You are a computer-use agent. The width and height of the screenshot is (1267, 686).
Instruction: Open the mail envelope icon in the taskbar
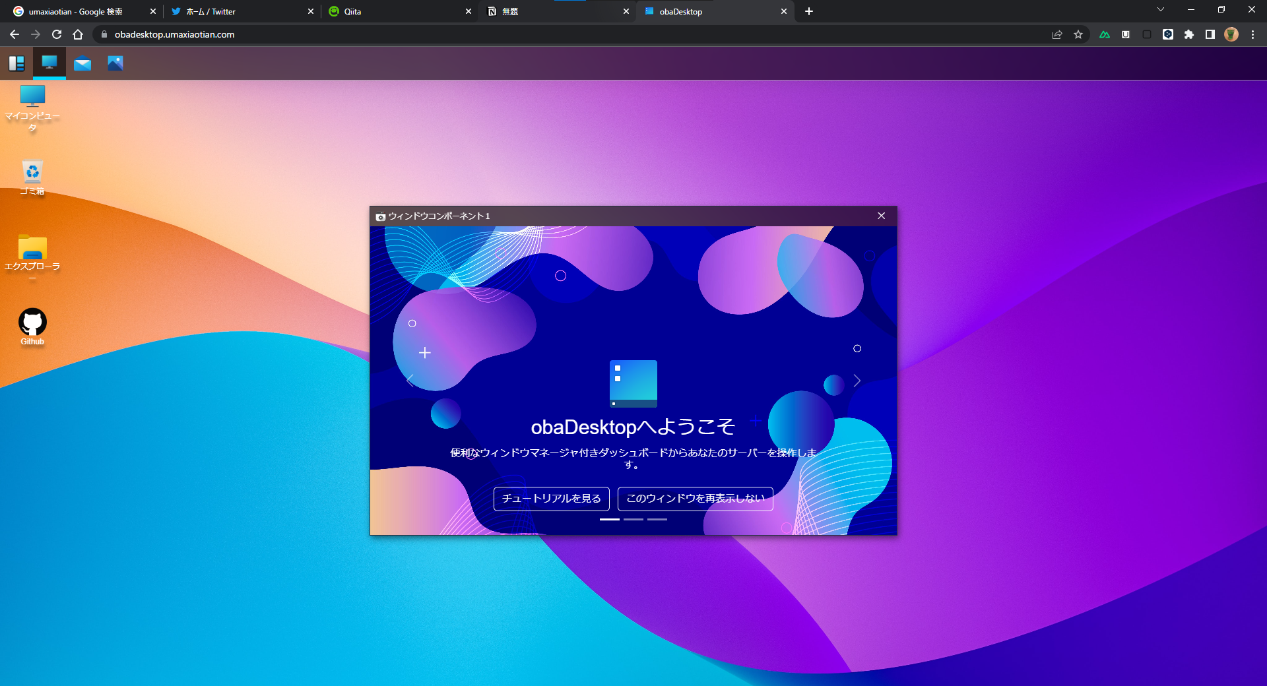[x=82, y=63]
